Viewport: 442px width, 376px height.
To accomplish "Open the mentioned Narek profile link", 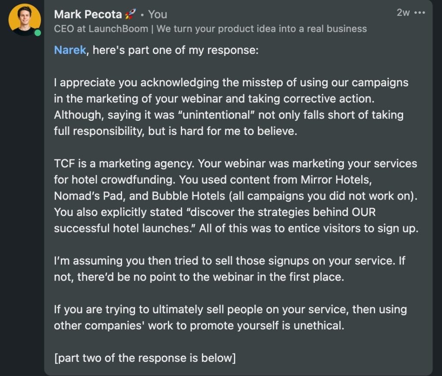I will tap(70, 50).
